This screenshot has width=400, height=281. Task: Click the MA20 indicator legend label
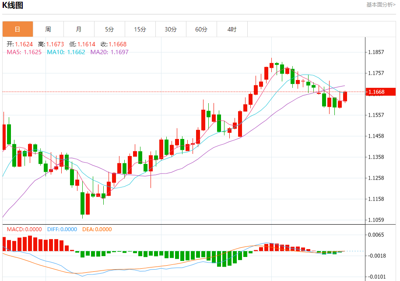tap(109, 52)
